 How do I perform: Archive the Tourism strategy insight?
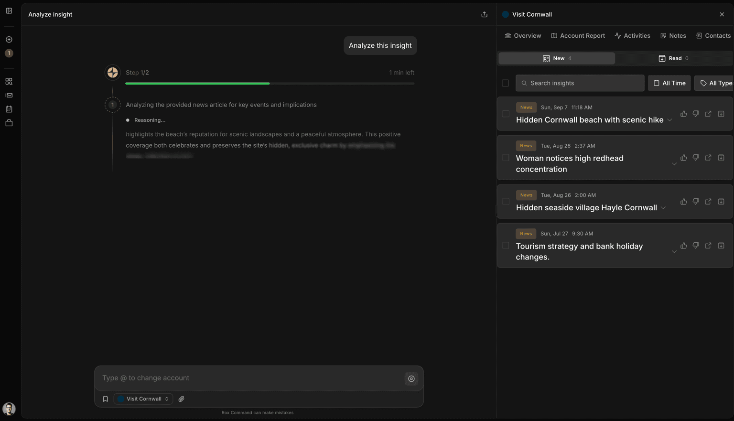721,245
